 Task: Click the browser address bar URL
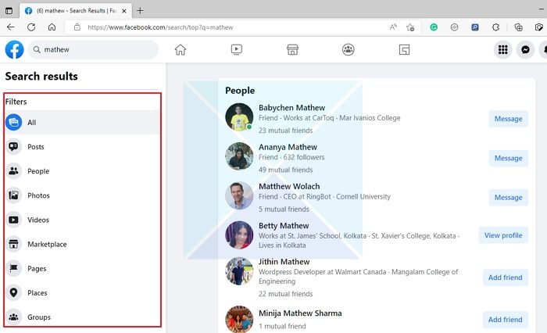point(160,27)
